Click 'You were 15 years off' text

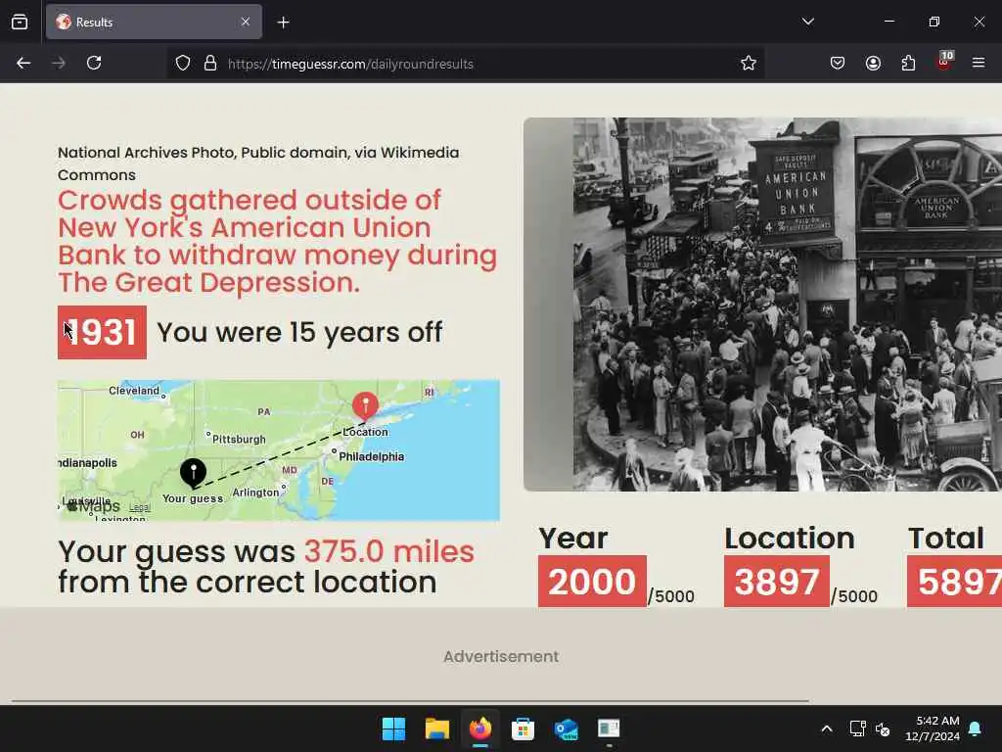[x=299, y=333]
